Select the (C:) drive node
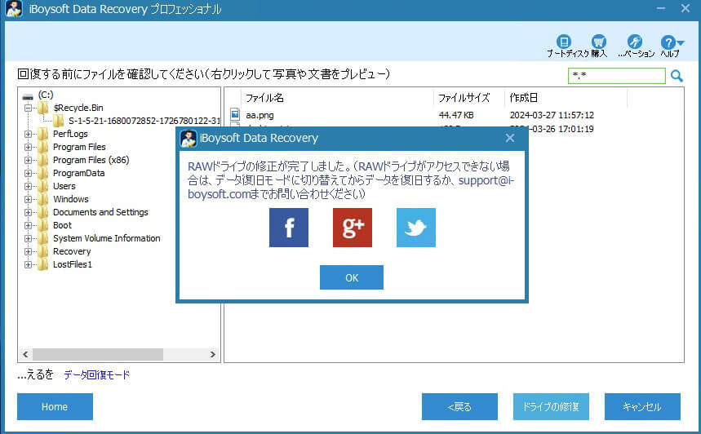Image resolution: width=701 pixels, height=434 pixels. [45, 95]
